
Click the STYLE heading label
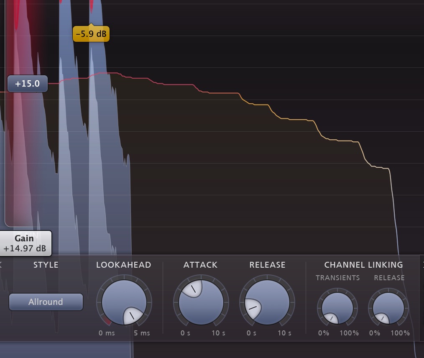click(x=46, y=265)
